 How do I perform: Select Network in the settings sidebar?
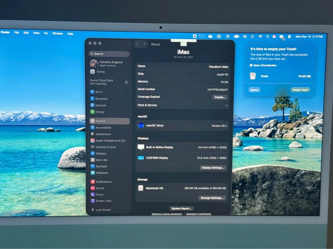click(99, 105)
